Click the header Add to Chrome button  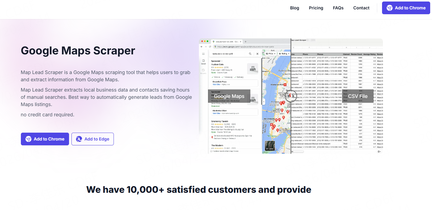pos(406,8)
